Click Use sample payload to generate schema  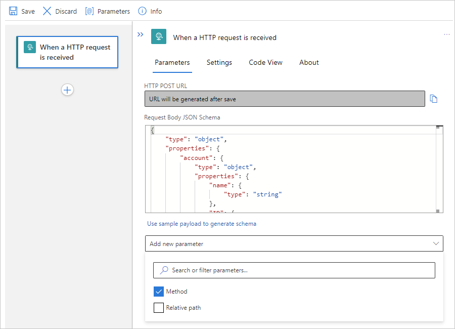click(202, 224)
